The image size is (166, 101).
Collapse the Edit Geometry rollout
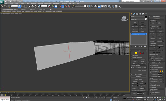coord(157,16)
